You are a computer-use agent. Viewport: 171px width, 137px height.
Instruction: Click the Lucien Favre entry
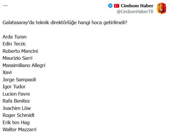(16, 94)
